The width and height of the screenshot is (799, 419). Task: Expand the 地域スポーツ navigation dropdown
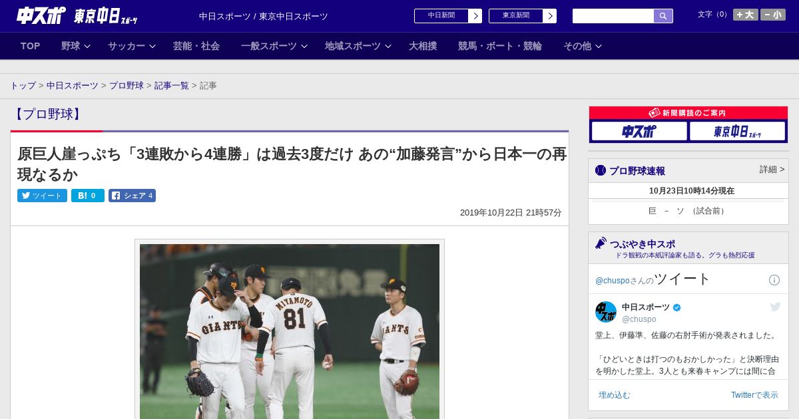coord(358,46)
